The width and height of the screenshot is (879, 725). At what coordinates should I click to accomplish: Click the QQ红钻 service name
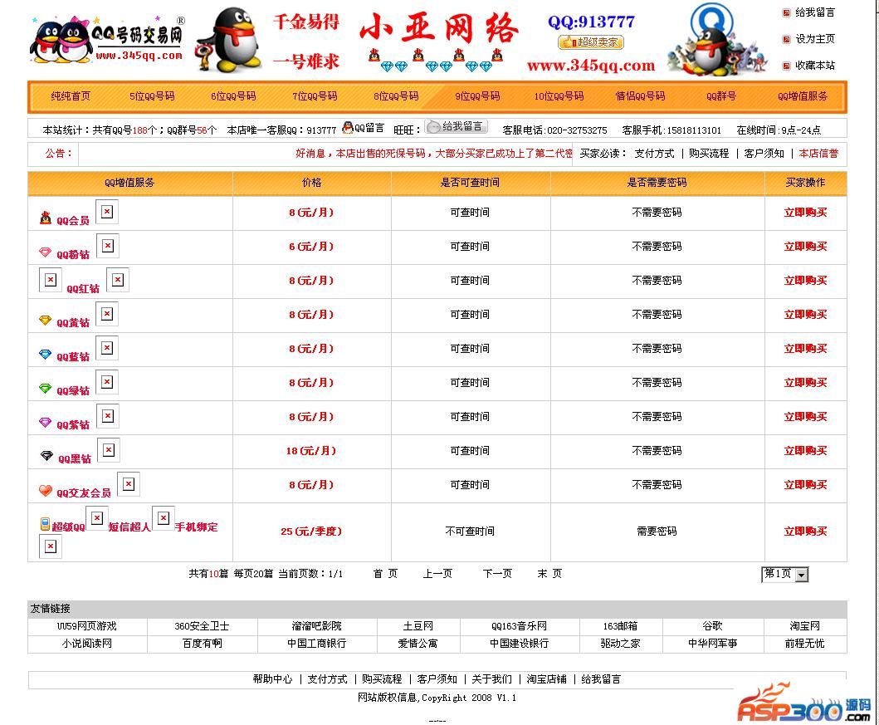click(x=83, y=289)
